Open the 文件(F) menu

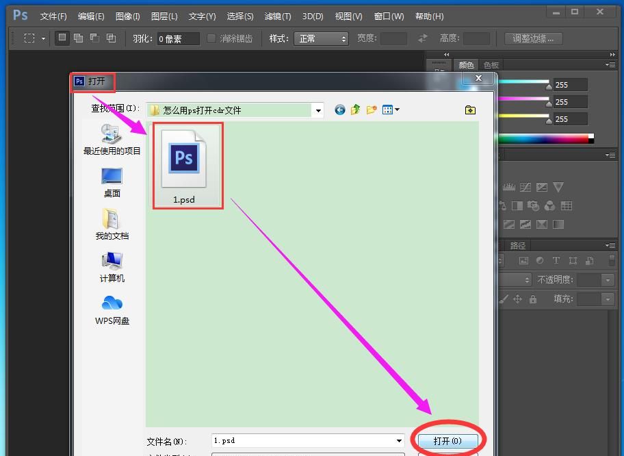[53, 16]
